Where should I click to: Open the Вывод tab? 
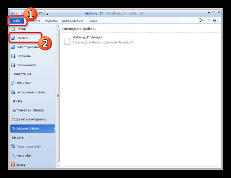pyautogui.click(x=93, y=21)
